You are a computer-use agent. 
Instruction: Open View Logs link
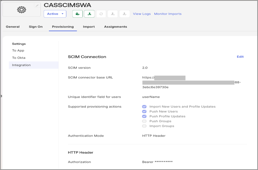coord(142,14)
